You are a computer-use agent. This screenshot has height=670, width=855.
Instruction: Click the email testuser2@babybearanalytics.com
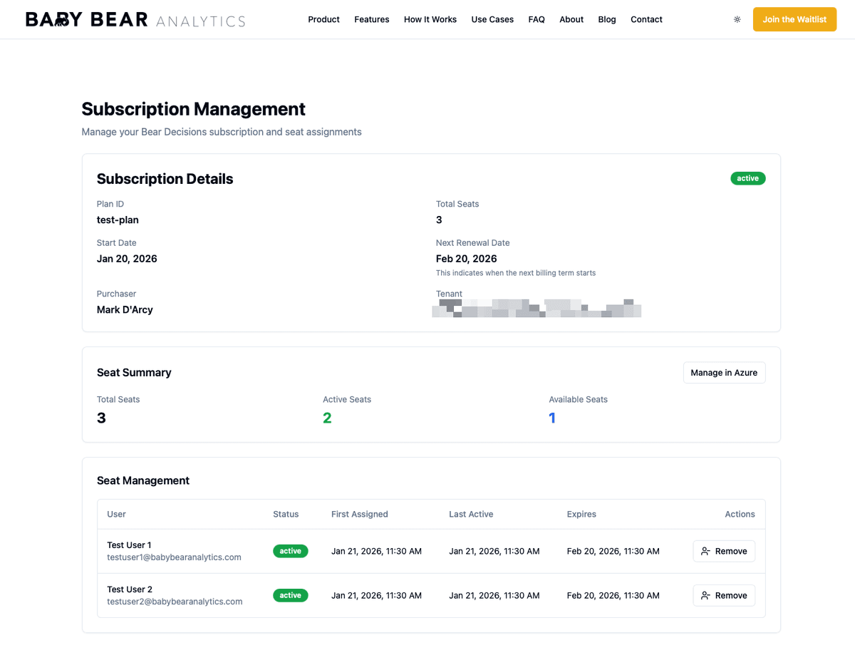(x=175, y=602)
